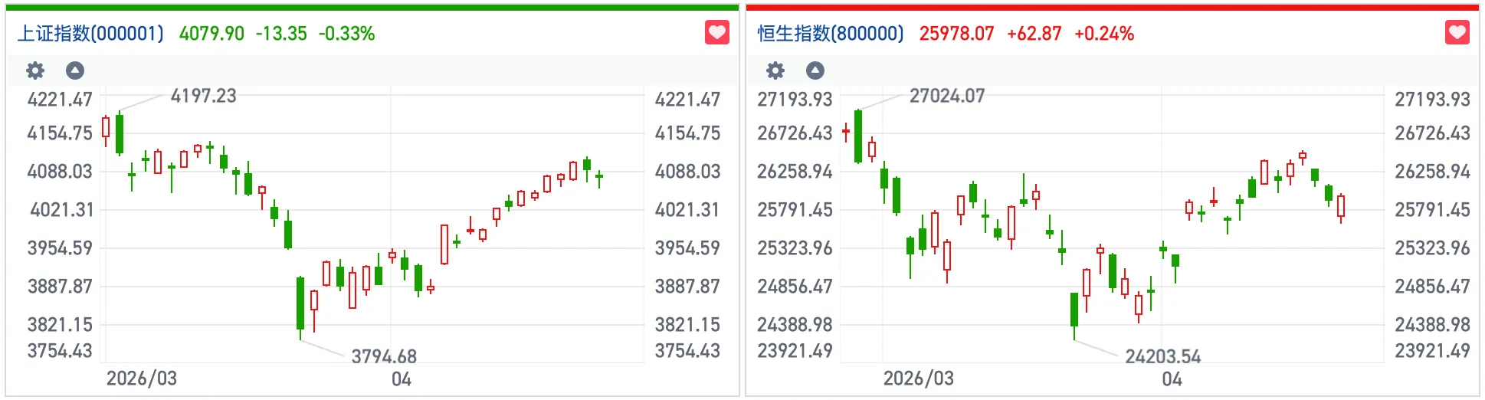Toggle favorite heart on 上证指数 panel
Screen dimensions: 1485x400
coord(716,33)
